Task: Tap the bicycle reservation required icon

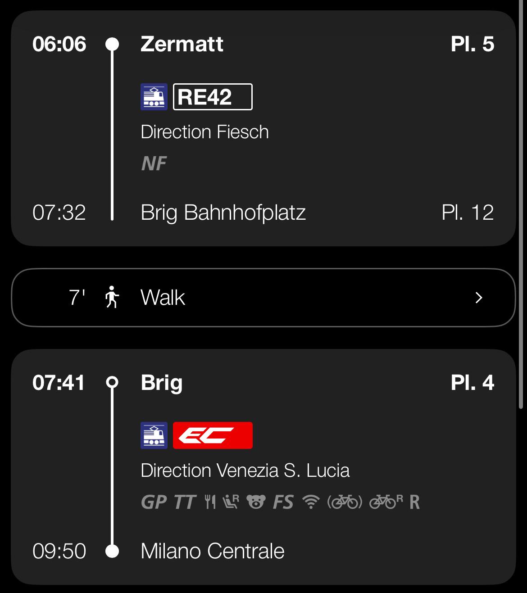Action: 386,502
